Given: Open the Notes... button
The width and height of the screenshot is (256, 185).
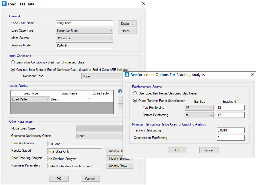Looking at the screenshot, I should [x=127, y=31].
